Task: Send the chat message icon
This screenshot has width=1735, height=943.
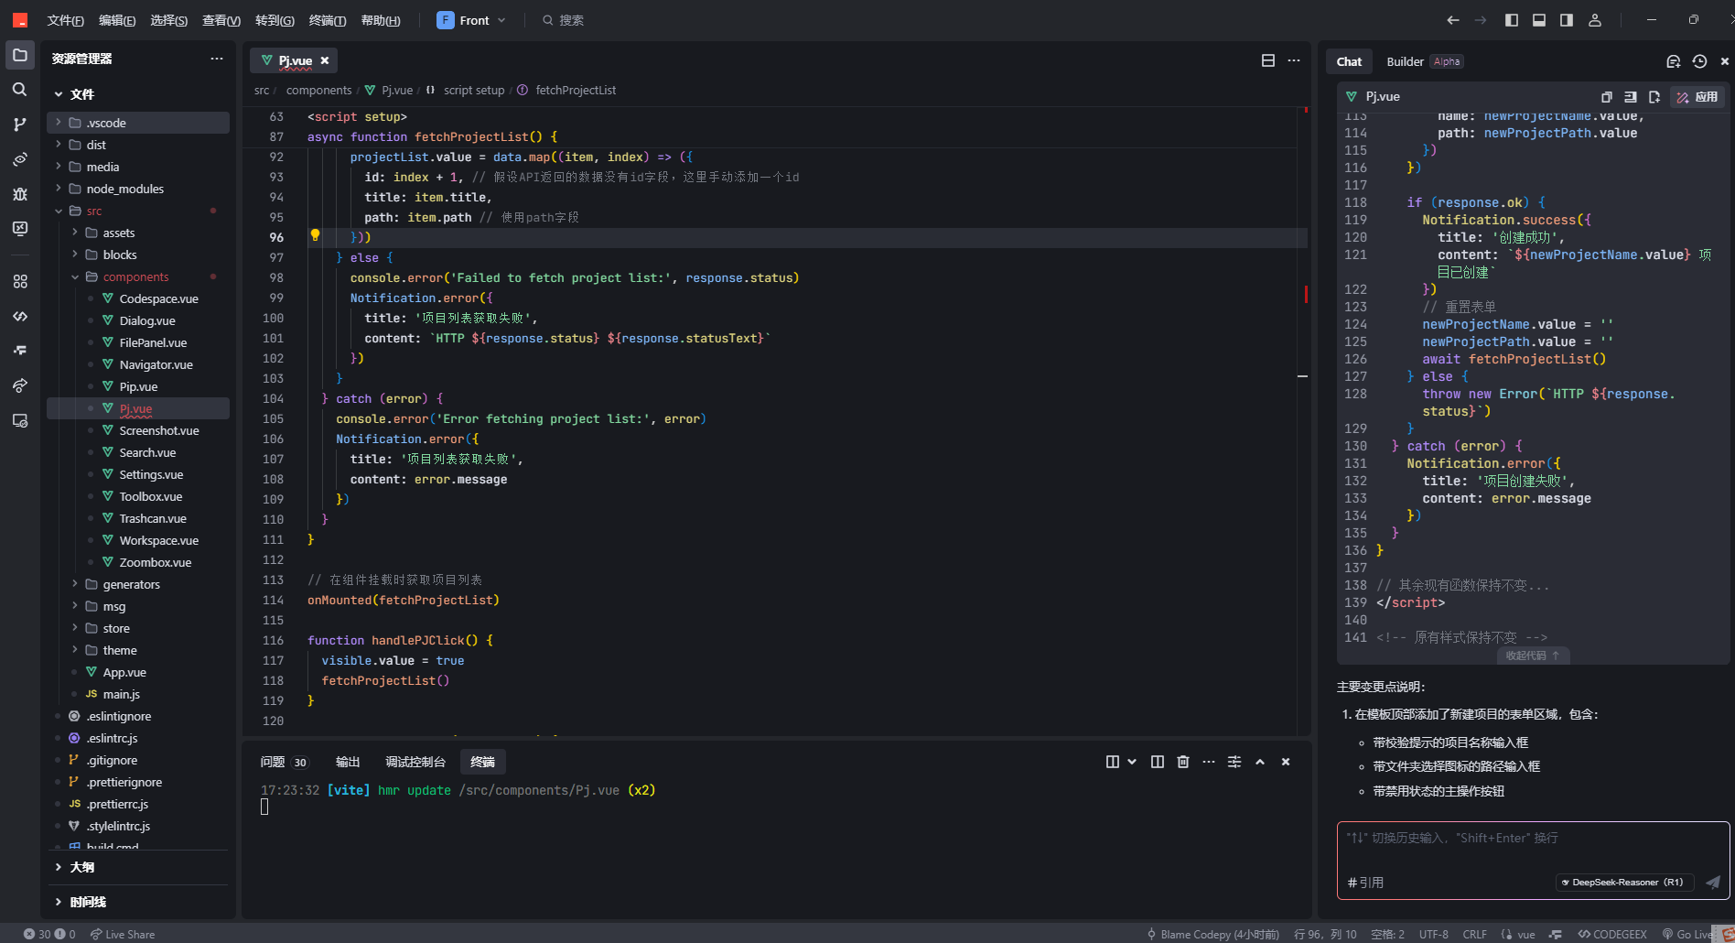Action: (1713, 883)
